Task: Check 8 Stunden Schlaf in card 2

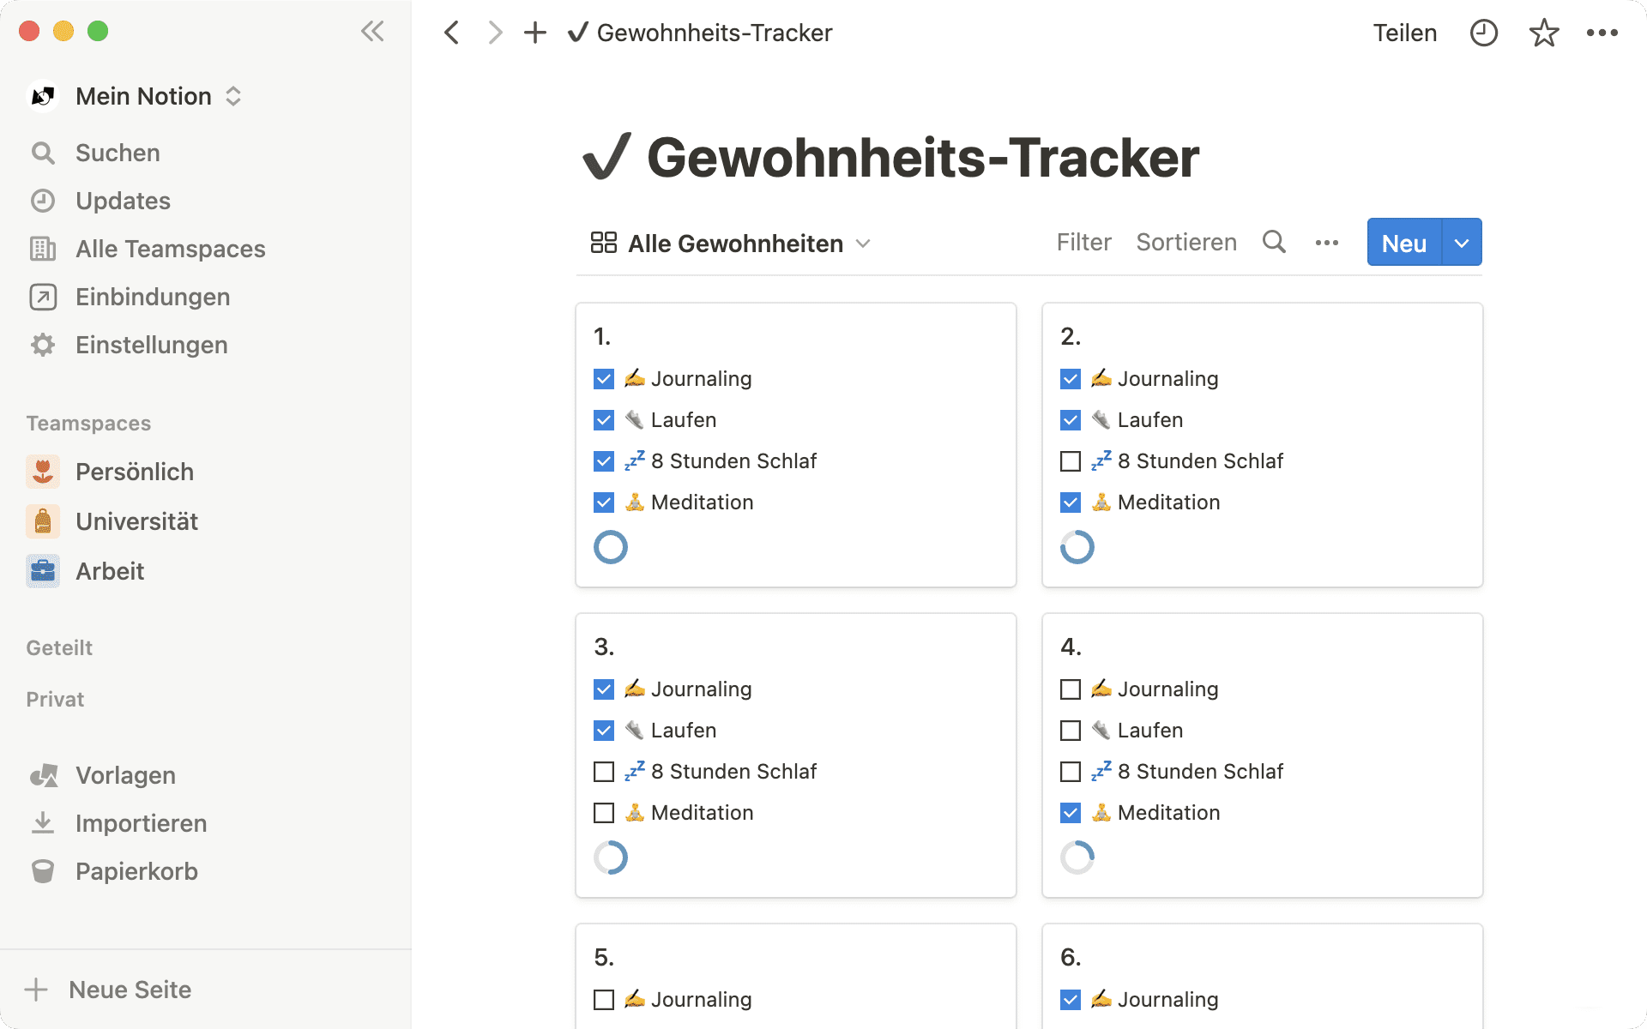Action: coord(1071,461)
